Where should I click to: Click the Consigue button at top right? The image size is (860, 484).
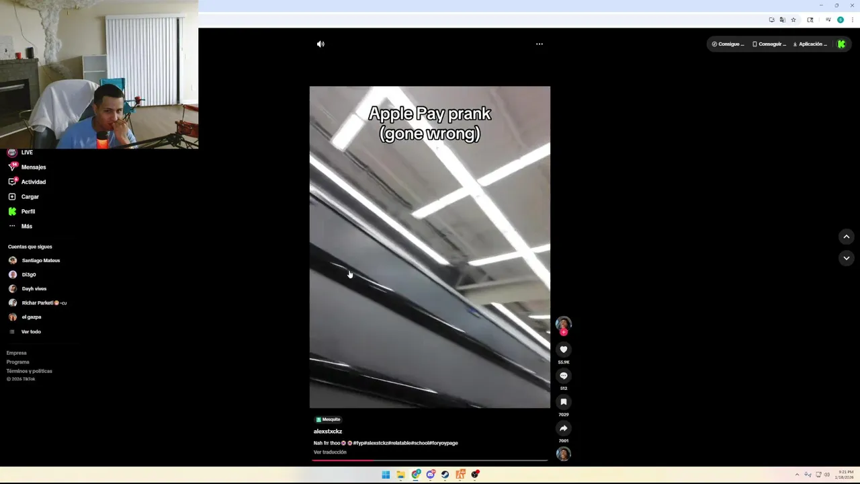click(x=728, y=44)
